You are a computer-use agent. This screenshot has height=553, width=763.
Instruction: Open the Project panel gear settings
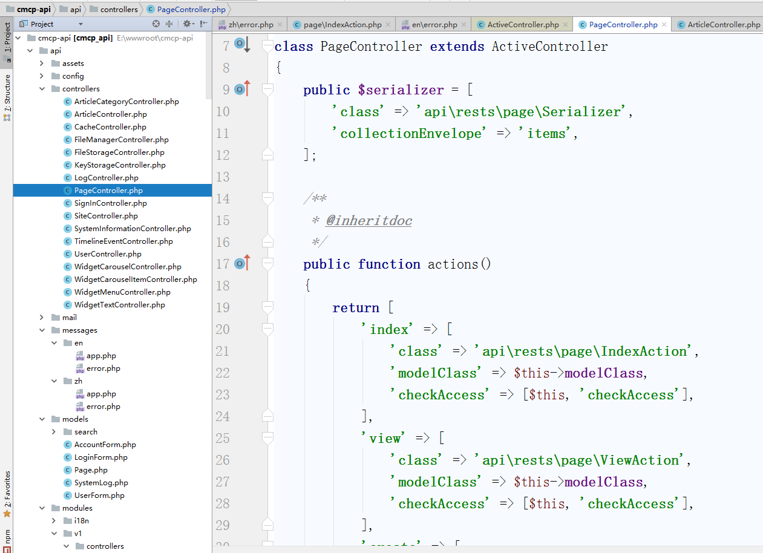tap(187, 24)
